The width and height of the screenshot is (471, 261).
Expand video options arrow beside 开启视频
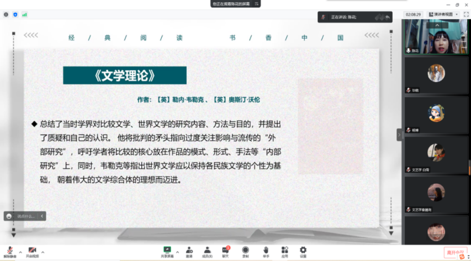pos(43,252)
